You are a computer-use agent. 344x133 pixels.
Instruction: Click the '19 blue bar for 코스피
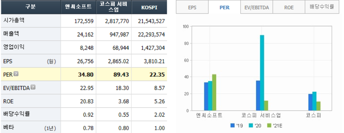click(x=310, y=102)
